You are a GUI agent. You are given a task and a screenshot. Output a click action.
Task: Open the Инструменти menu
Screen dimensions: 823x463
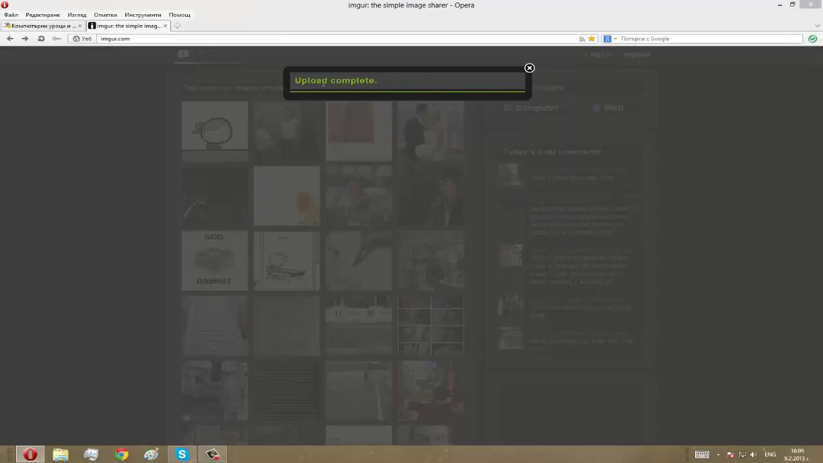click(143, 15)
